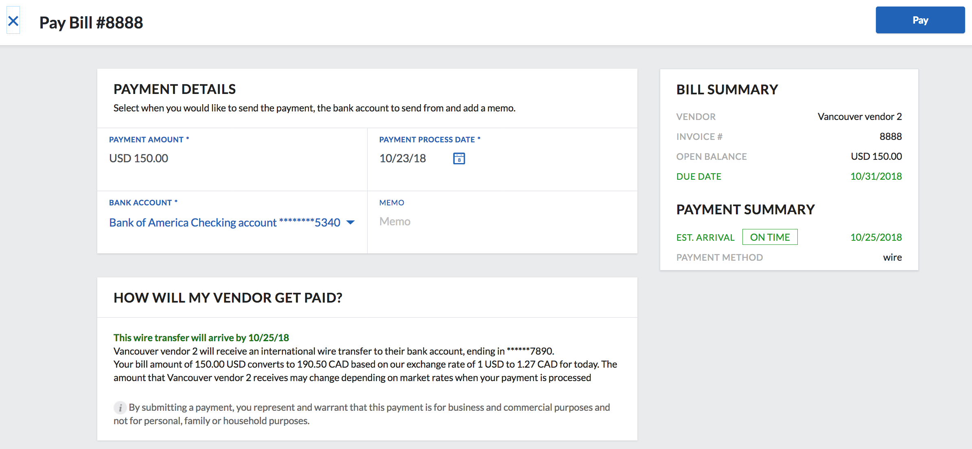Click the ON TIME status badge
Image resolution: width=972 pixels, height=449 pixels.
click(769, 237)
